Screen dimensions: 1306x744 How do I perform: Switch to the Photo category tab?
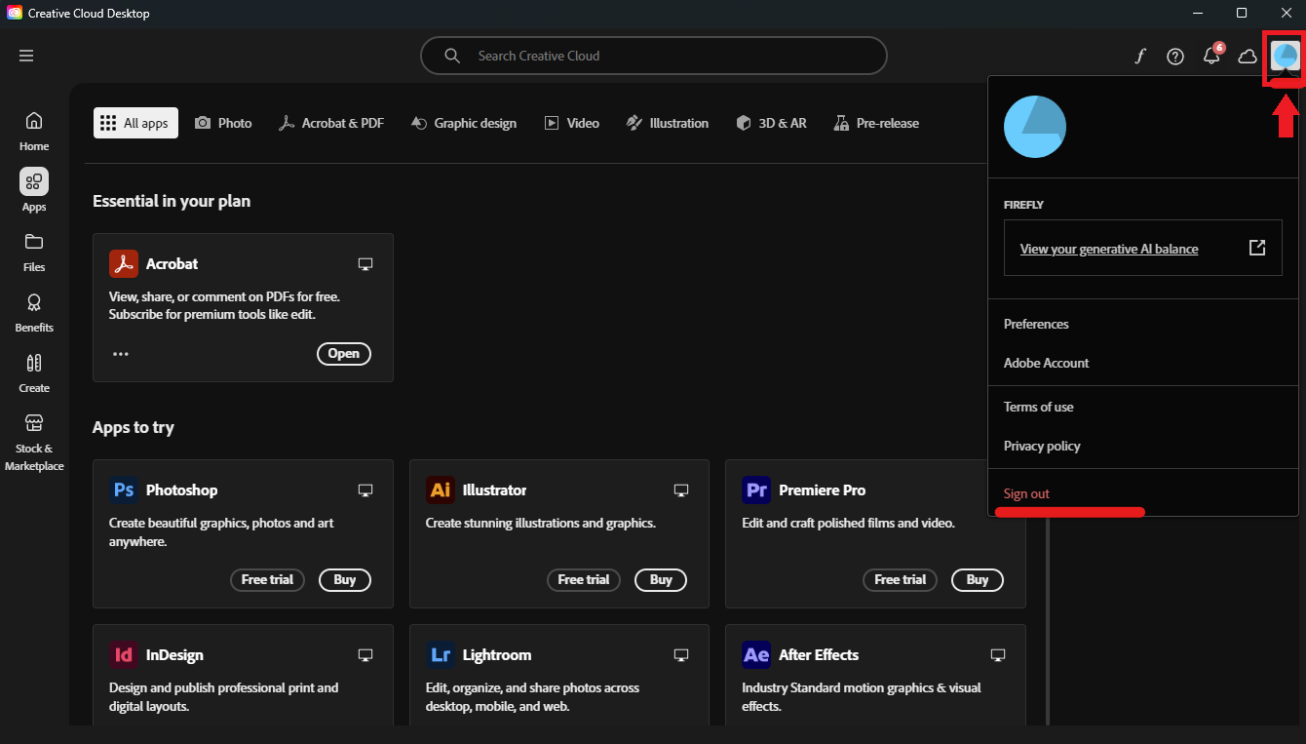click(x=223, y=123)
